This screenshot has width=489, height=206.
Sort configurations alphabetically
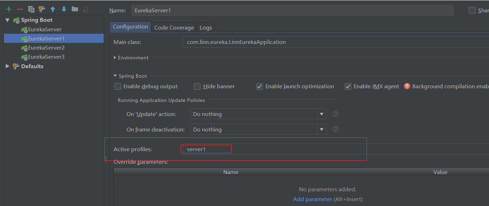(86, 9)
